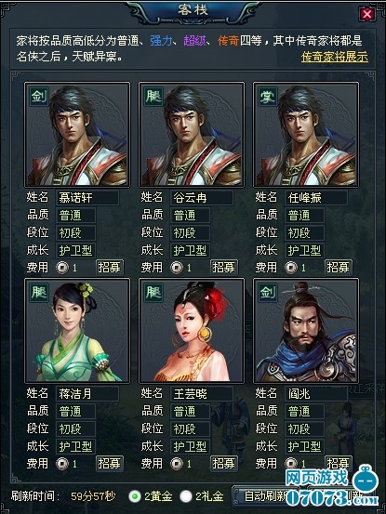Click 招募 button under 谷云冉

(x=224, y=268)
